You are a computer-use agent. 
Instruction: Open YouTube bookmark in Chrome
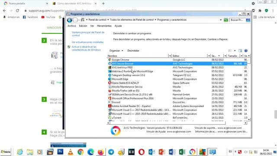click(x=48, y=17)
